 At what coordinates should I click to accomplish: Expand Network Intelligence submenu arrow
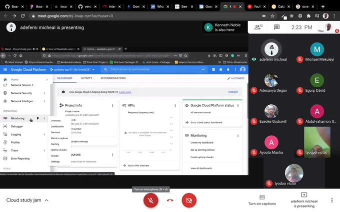44,101
